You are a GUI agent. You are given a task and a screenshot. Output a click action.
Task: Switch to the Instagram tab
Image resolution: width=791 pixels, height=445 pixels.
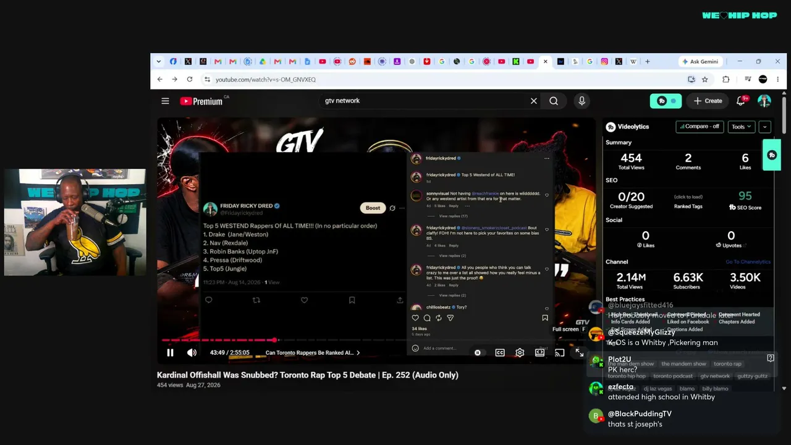604,61
